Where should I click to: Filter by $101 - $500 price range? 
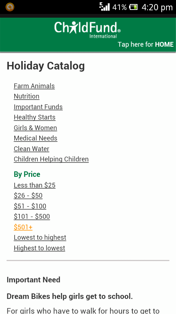(x=32, y=217)
